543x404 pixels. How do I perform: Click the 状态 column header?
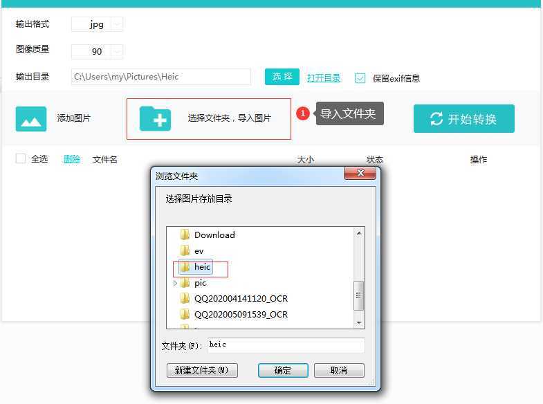375,159
